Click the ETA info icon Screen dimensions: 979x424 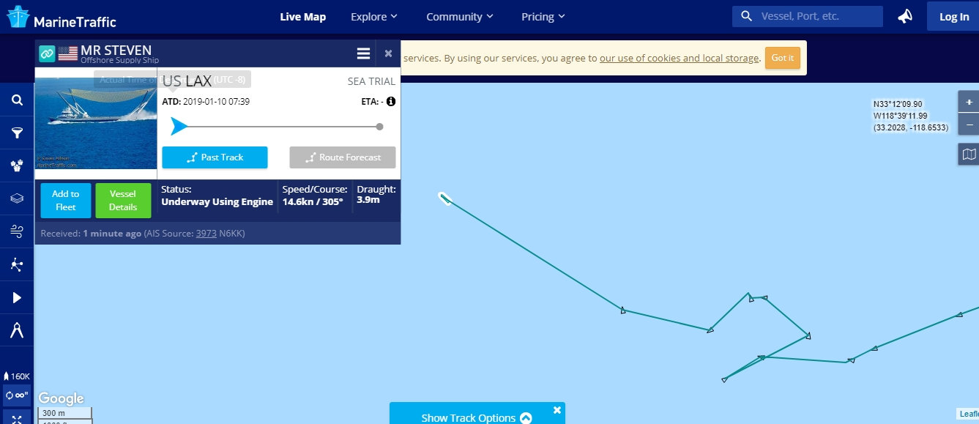coord(391,101)
